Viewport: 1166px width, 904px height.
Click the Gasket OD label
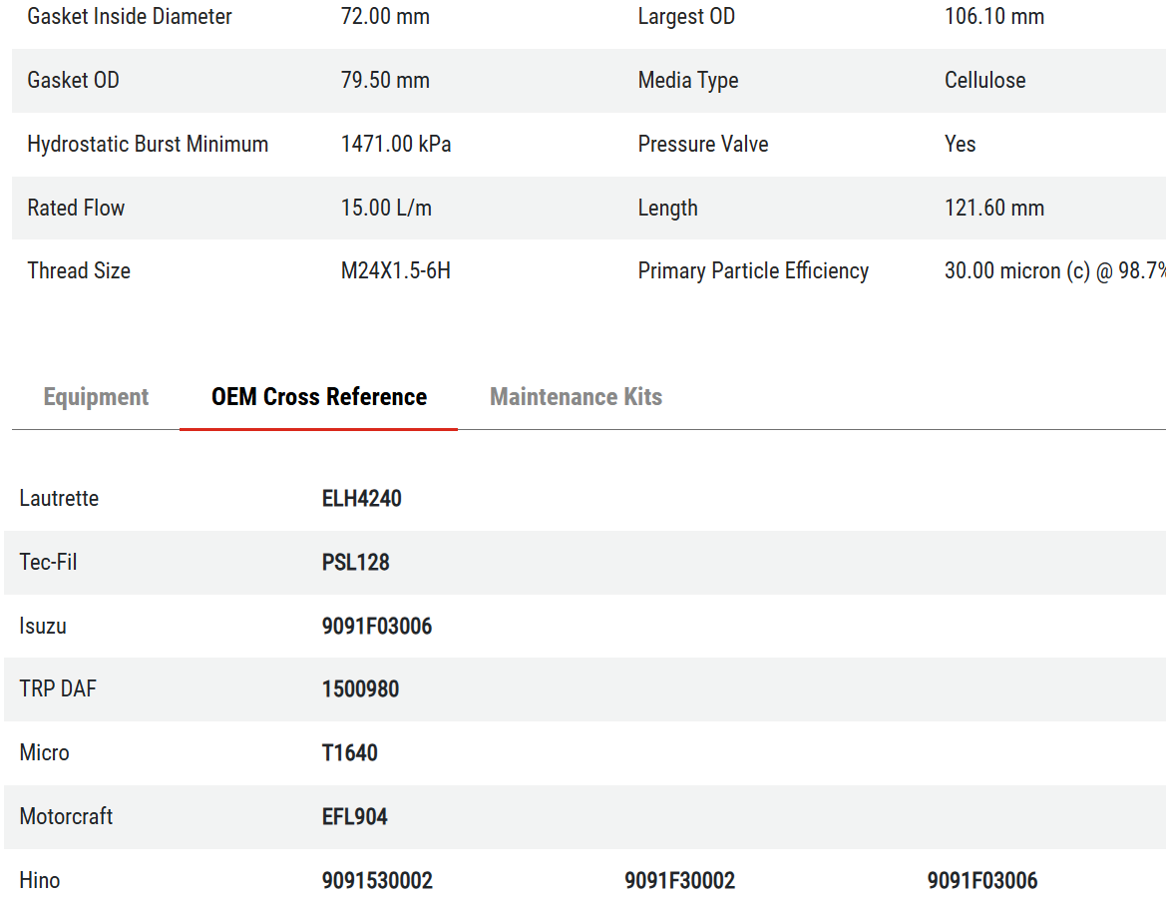(x=73, y=81)
